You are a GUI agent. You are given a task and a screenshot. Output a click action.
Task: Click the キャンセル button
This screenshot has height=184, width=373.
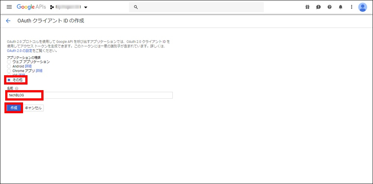pos(33,108)
